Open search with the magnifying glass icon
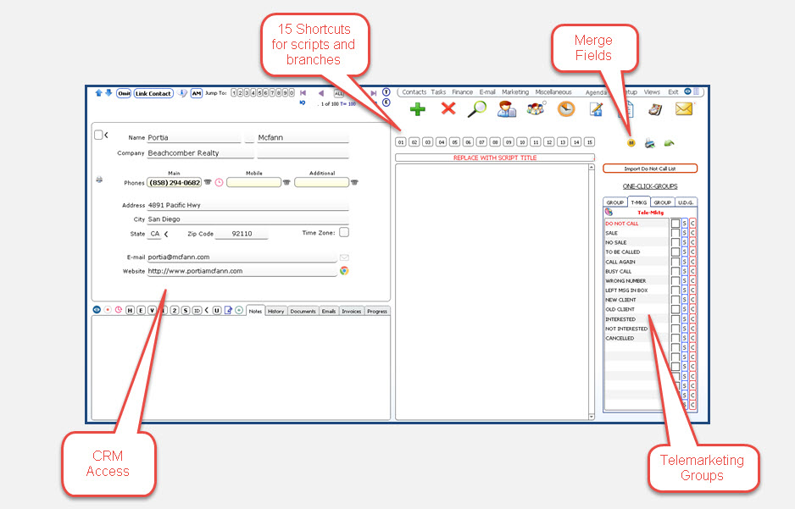The image size is (795, 509). 477,109
